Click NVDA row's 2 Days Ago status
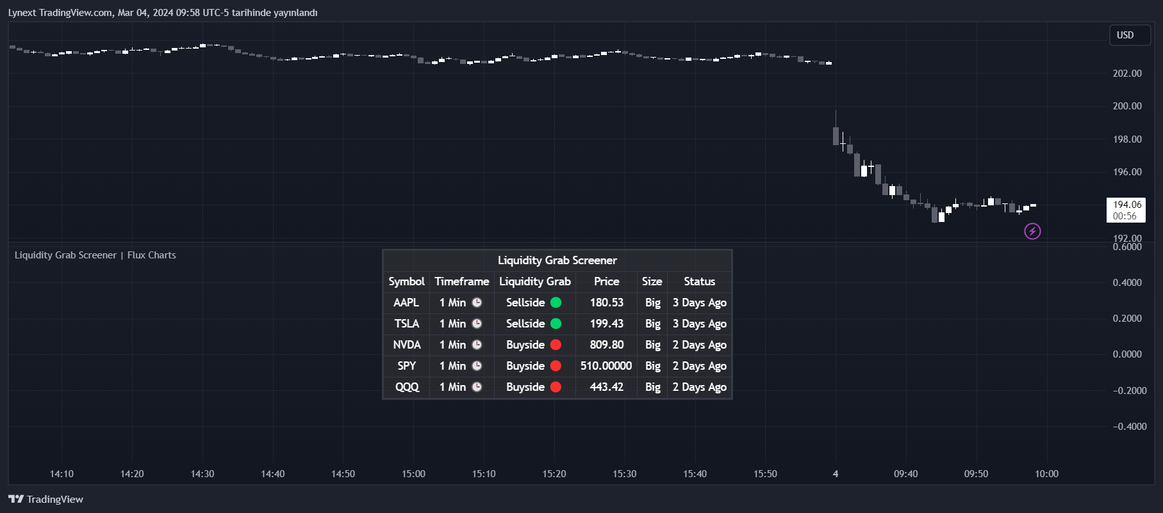Image resolution: width=1163 pixels, height=513 pixels. tap(699, 345)
